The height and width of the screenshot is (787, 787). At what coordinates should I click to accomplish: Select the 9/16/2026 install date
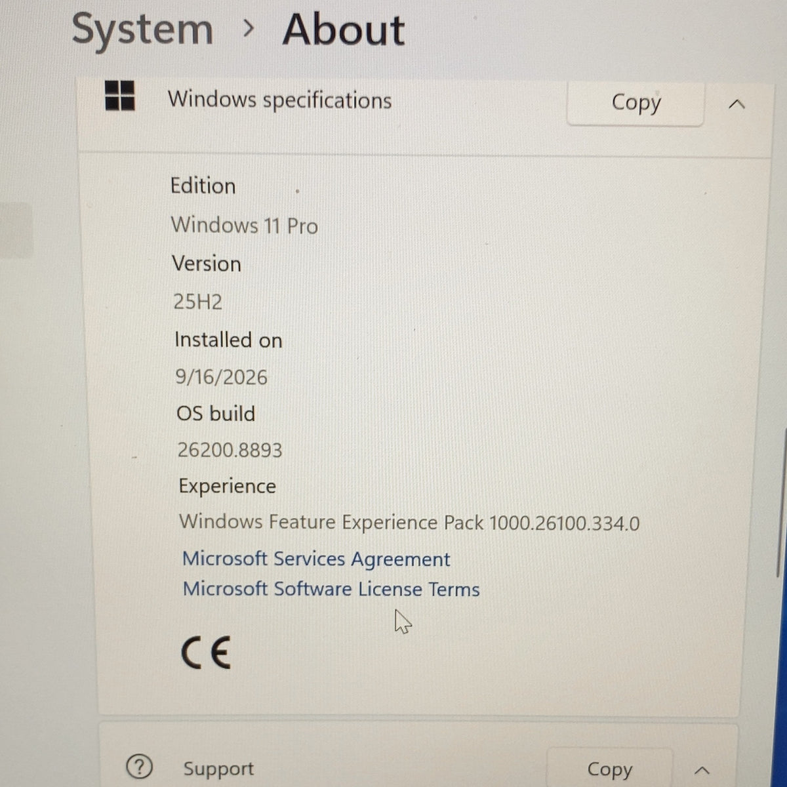(x=221, y=377)
